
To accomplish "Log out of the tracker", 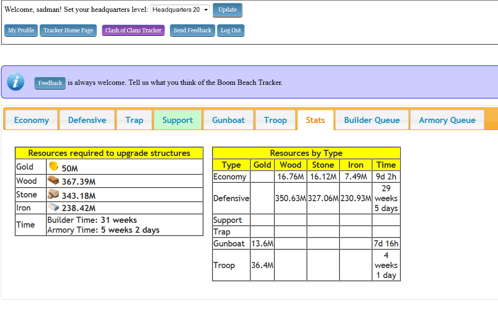I will tap(231, 31).
